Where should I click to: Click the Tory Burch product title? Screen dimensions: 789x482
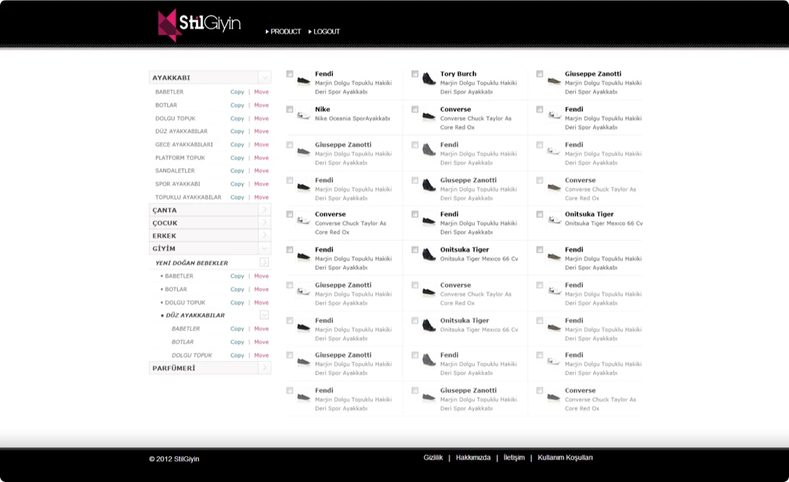(458, 74)
